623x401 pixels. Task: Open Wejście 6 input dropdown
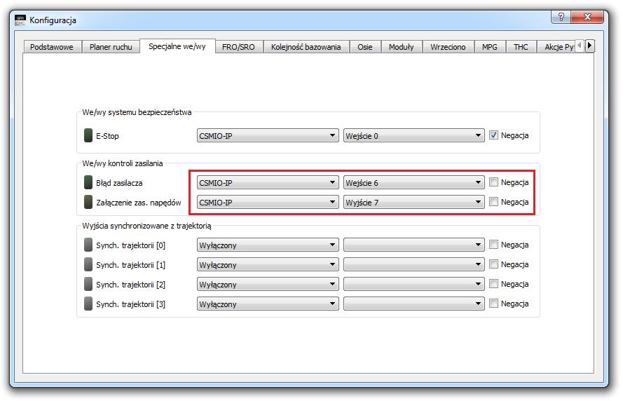pyautogui.click(x=413, y=183)
